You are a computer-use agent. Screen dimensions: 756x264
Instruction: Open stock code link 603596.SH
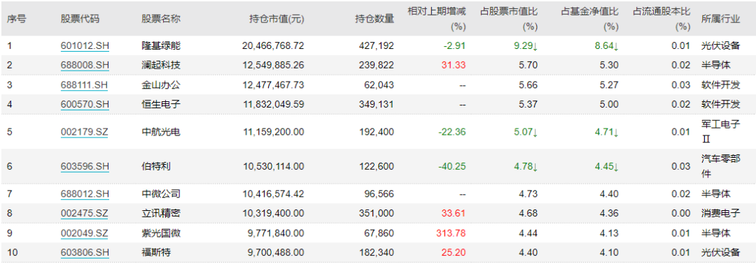pyautogui.click(x=85, y=166)
